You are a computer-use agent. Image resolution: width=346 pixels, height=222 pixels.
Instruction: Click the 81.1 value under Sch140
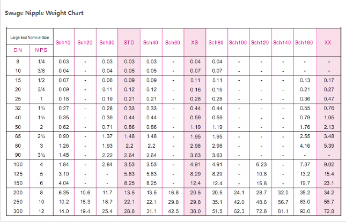pyautogui.click(x=283, y=211)
